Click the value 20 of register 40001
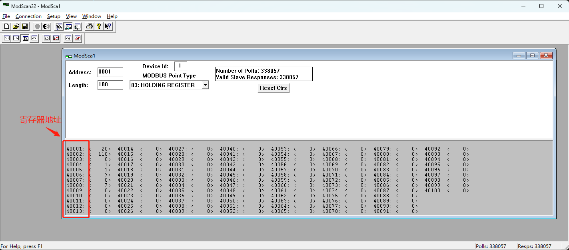Viewport: 569px width, 250px height. pyautogui.click(x=104, y=149)
